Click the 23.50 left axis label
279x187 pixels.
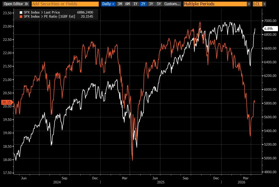click(7, 13)
